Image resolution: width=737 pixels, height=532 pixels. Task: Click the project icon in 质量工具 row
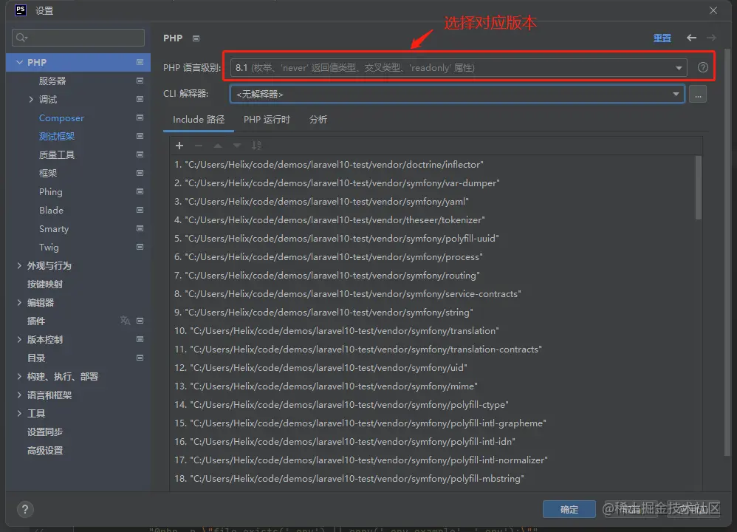pyautogui.click(x=140, y=154)
